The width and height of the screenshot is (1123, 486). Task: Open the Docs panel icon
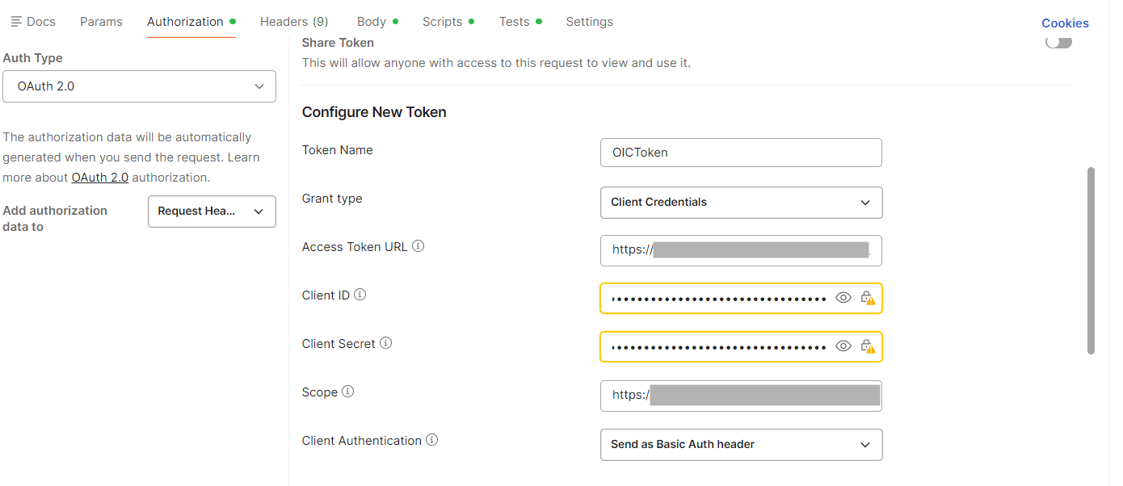[16, 22]
